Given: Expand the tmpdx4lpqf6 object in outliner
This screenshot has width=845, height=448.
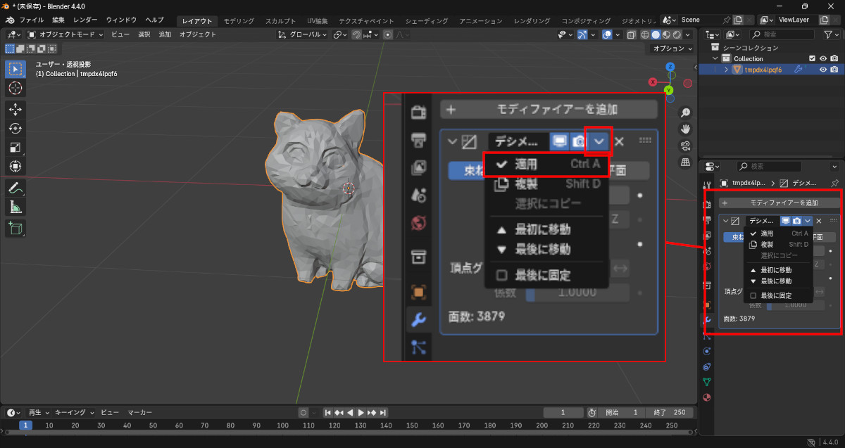Looking at the screenshot, I should [x=726, y=70].
